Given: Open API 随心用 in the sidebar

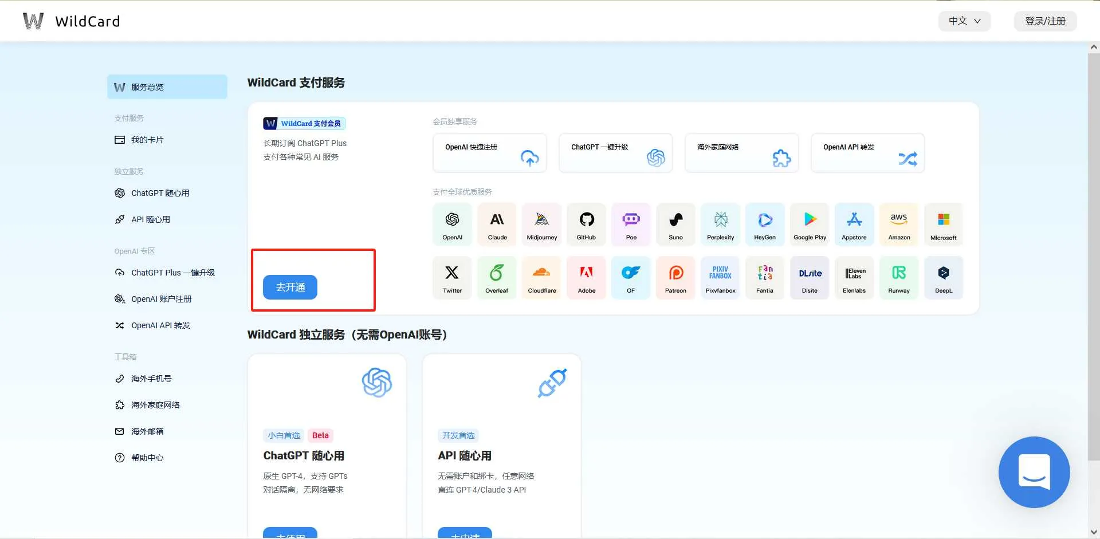Looking at the screenshot, I should (167, 219).
